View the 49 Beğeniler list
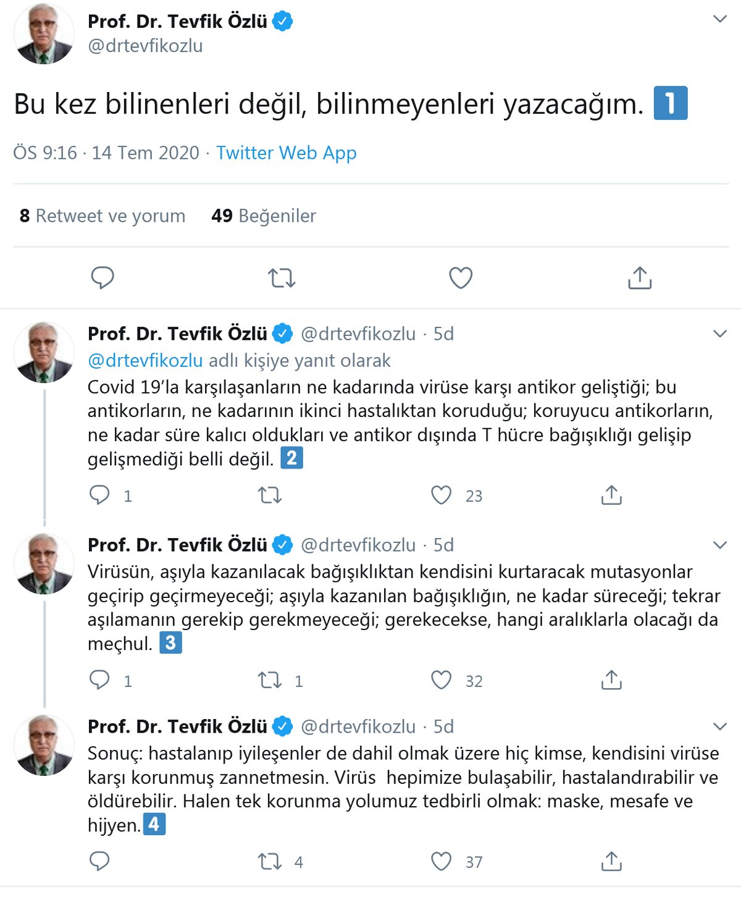This screenshot has width=741, height=900. tap(264, 216)
